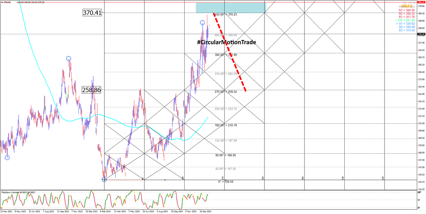This screenshot has height=214, width=426.
Task: Click the 315.00° = 284.59 Gann level
Action: pos(226,74)
